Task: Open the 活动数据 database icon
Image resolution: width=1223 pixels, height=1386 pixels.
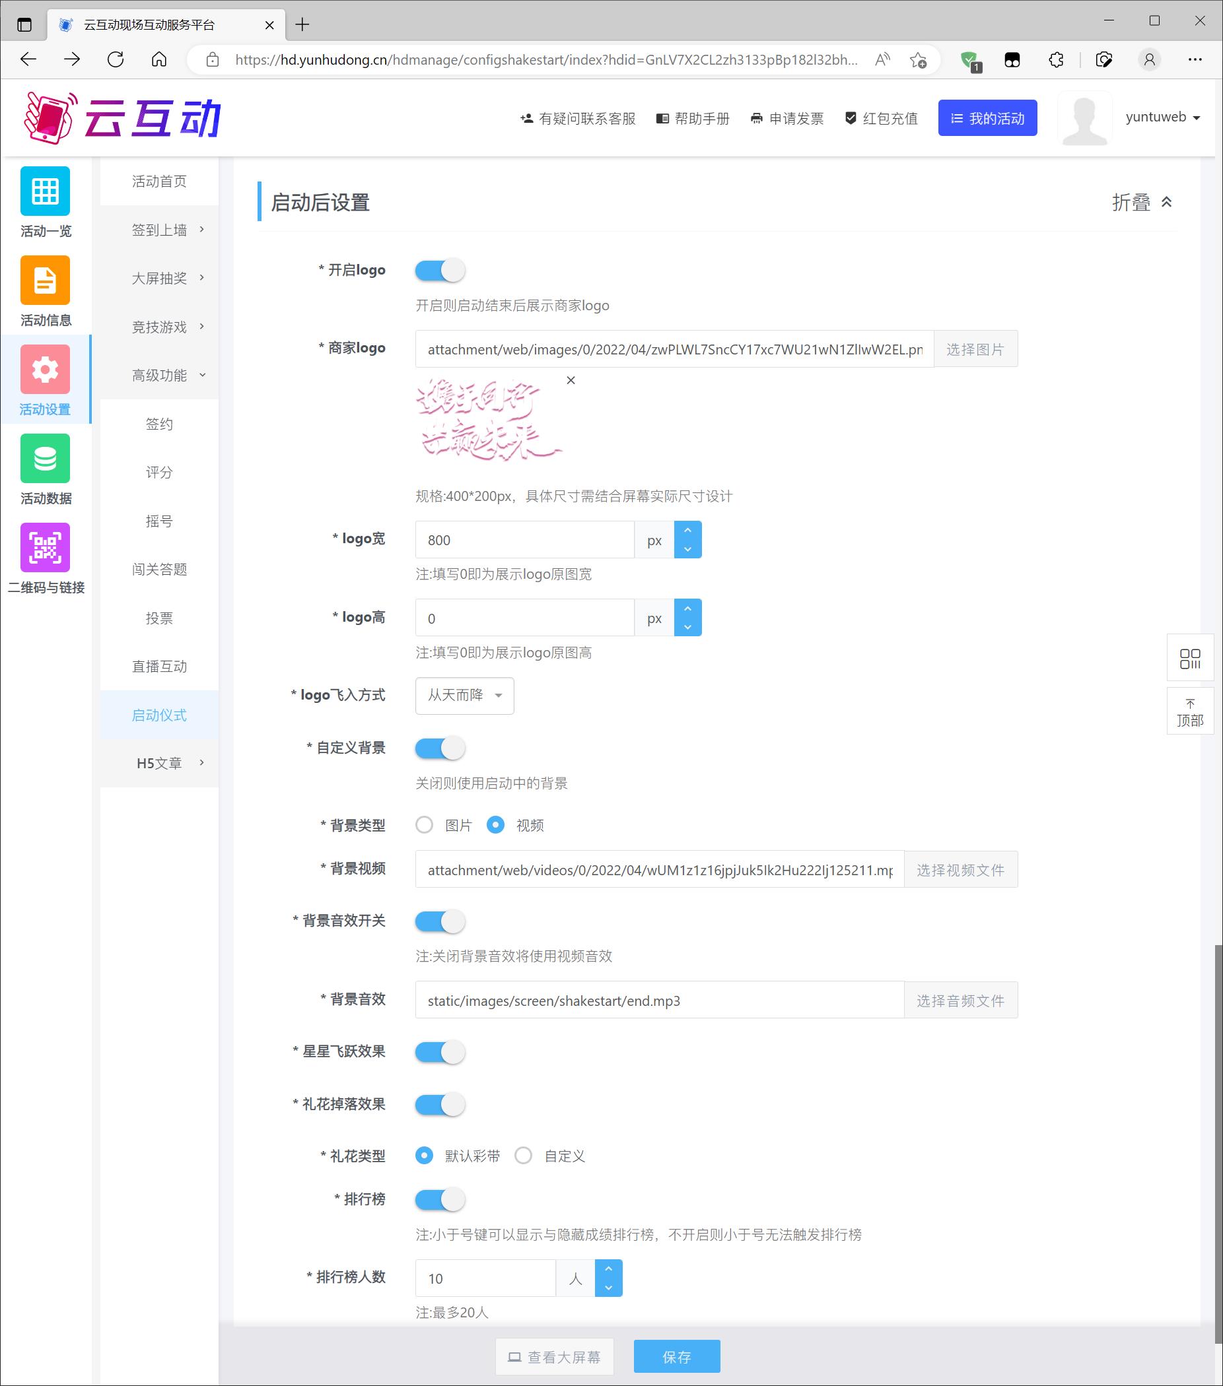Action: click(45, 459)
